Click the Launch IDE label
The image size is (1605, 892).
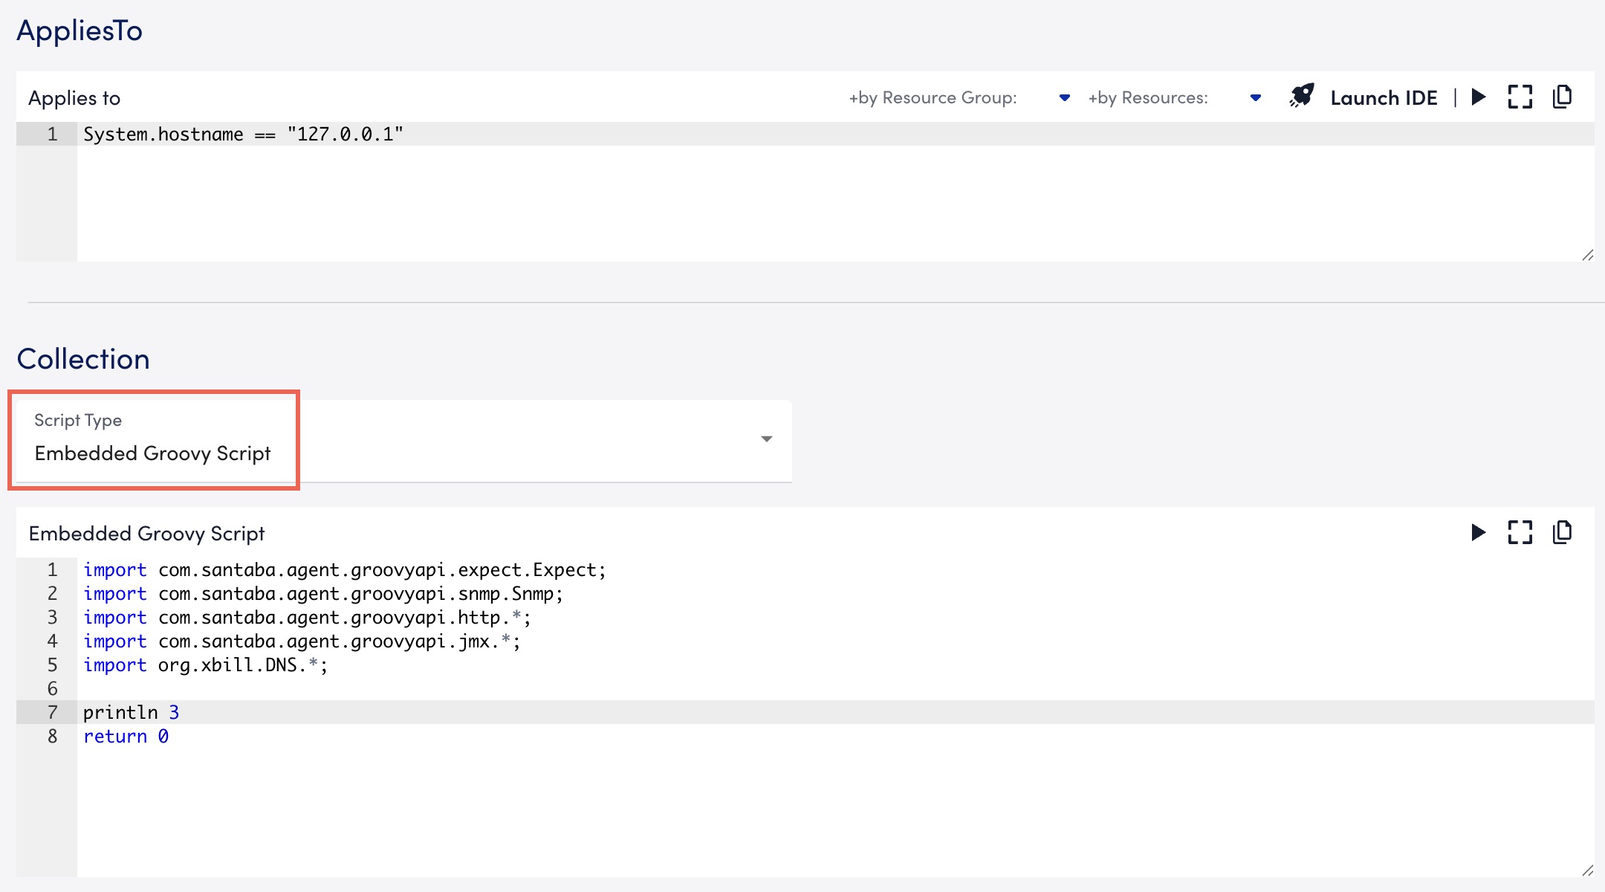[x=1385, y=97]
